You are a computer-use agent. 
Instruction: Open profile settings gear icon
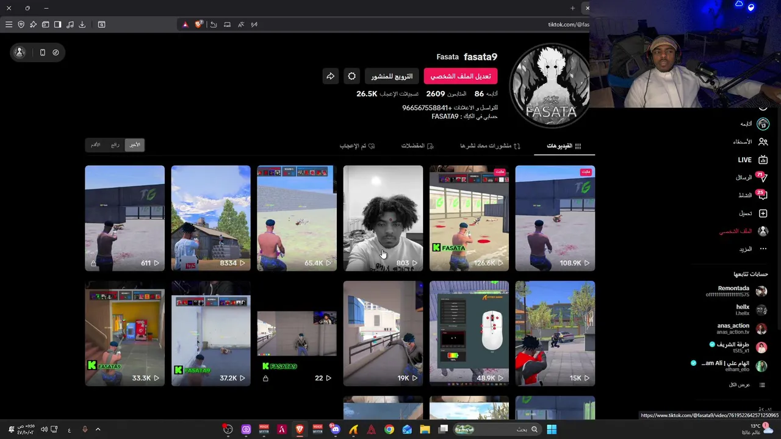pos(351,76)
